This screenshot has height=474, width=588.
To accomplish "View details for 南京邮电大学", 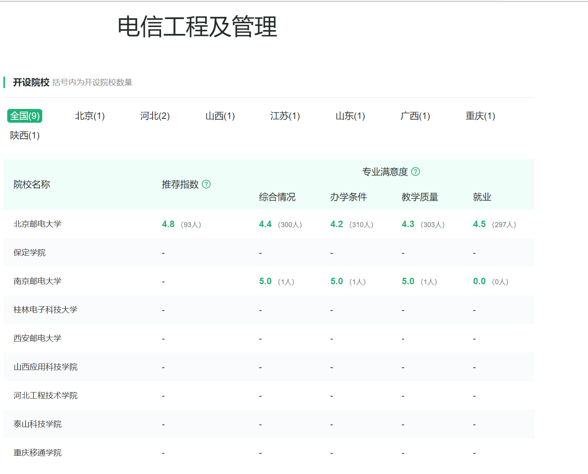I will 37,281.
